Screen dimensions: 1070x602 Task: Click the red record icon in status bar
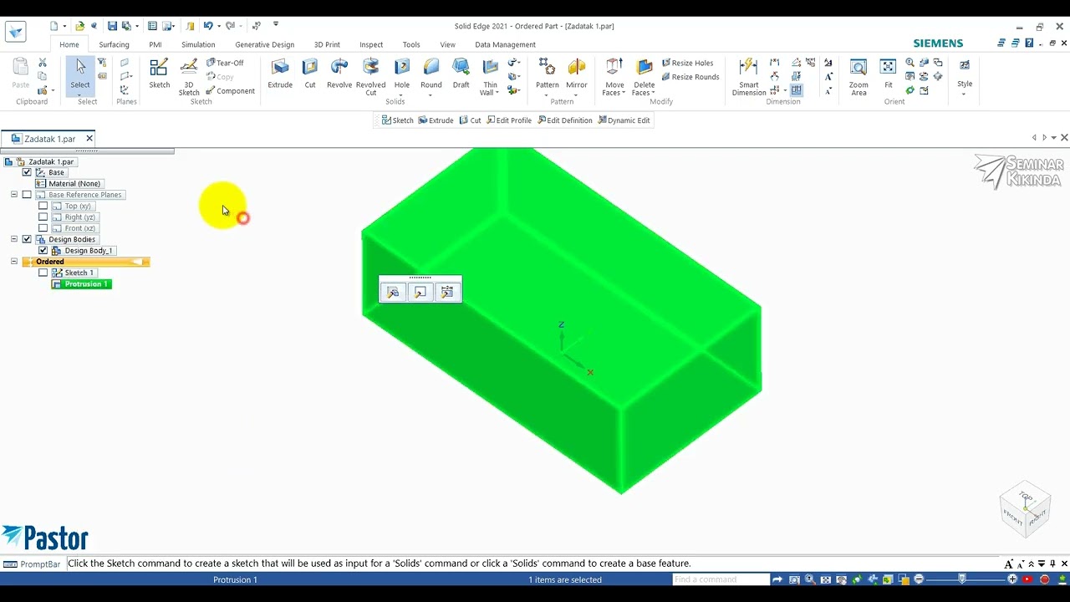(x=1044, y=579)
